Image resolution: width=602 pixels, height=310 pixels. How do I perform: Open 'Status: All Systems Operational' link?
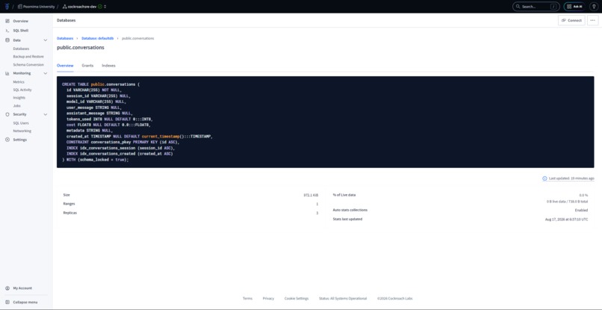coord(343,299)
